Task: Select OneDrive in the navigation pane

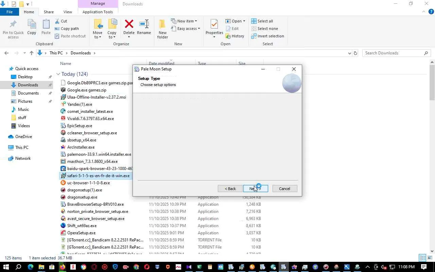Action: pos(23,137)
